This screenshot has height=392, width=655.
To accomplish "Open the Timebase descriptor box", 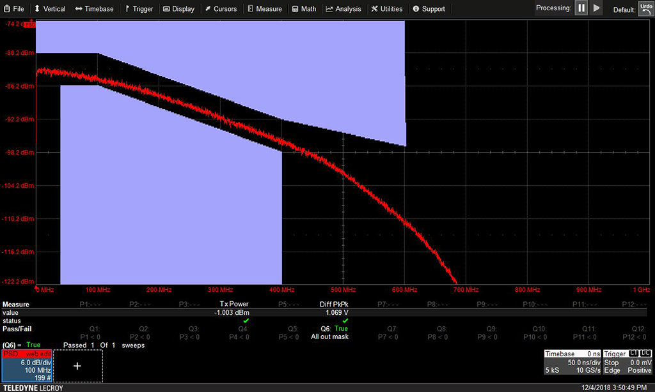I will pos(571,361).
